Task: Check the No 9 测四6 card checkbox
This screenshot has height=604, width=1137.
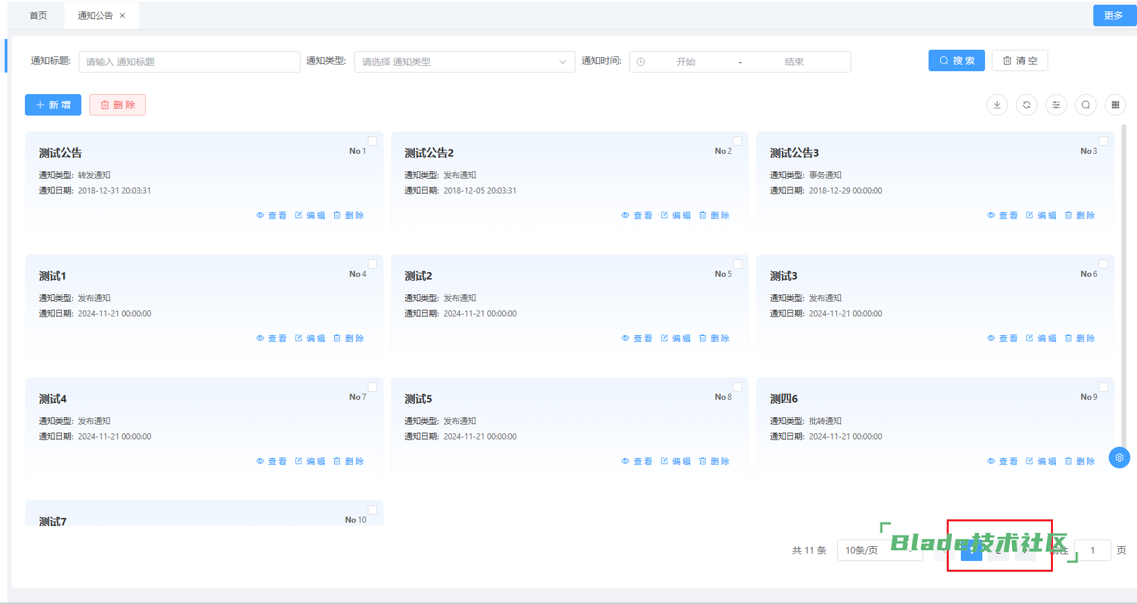Action: coord(1103,387)
